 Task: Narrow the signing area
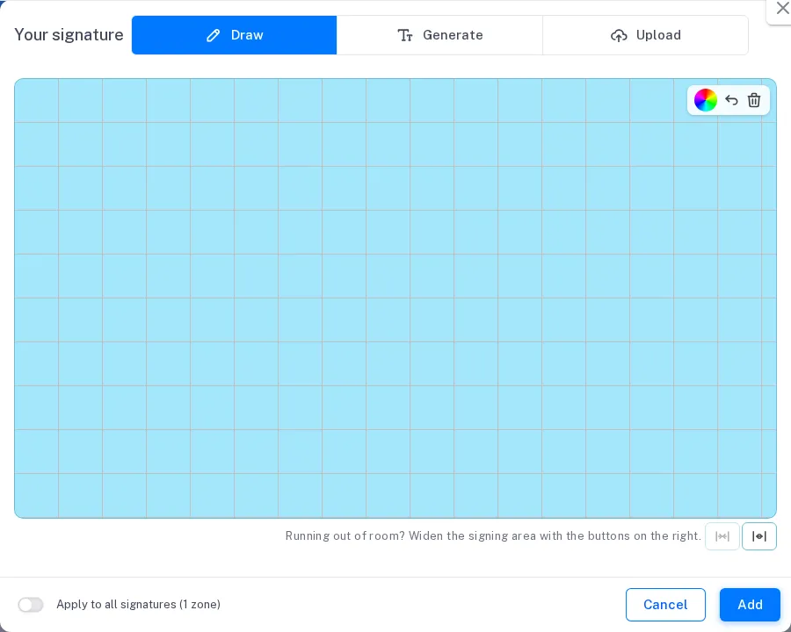tap(722, 536)
